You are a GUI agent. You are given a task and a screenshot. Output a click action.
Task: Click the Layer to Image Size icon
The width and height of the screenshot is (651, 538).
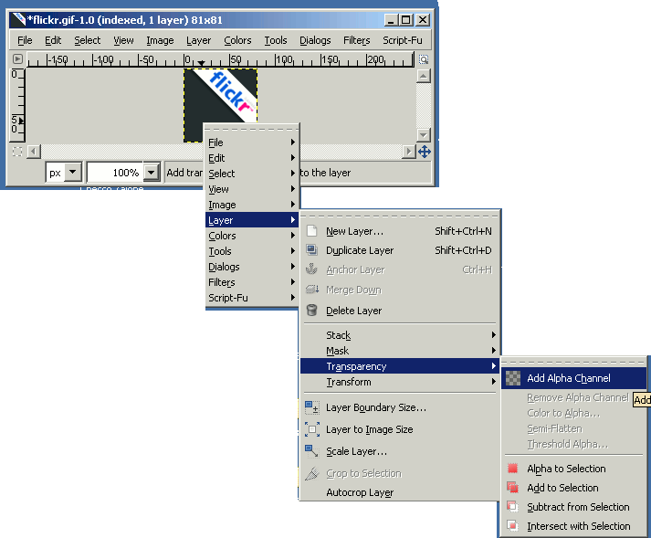(311, 429)
